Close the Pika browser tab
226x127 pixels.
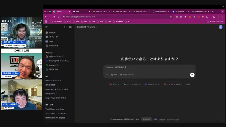pyautogui.click(x=89, y=12)
